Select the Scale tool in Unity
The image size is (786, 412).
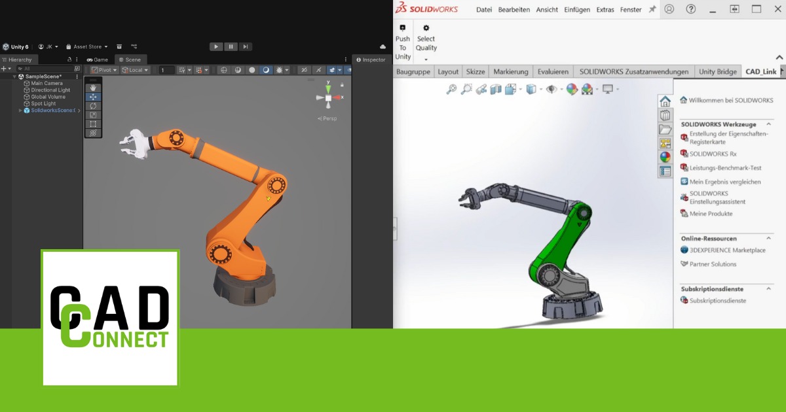tap(93, 115)
